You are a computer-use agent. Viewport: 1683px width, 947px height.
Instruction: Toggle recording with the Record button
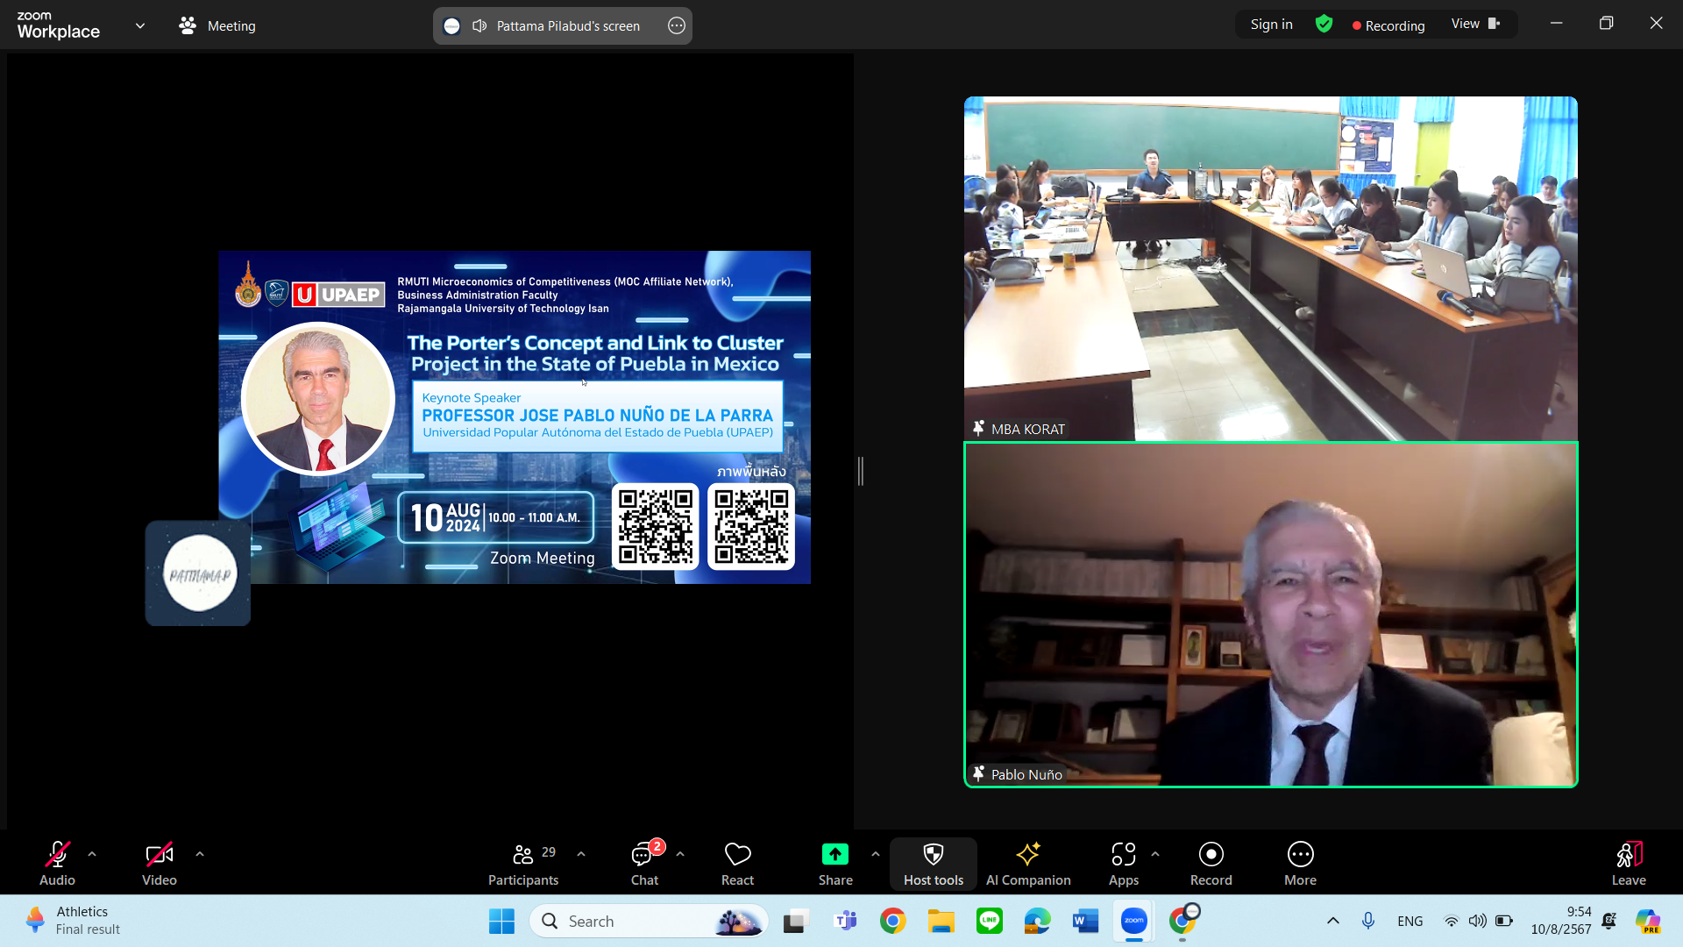1211,864
